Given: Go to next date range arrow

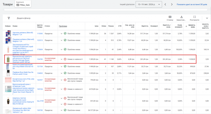Looking at the screenshot, I should tap(172, 4).
